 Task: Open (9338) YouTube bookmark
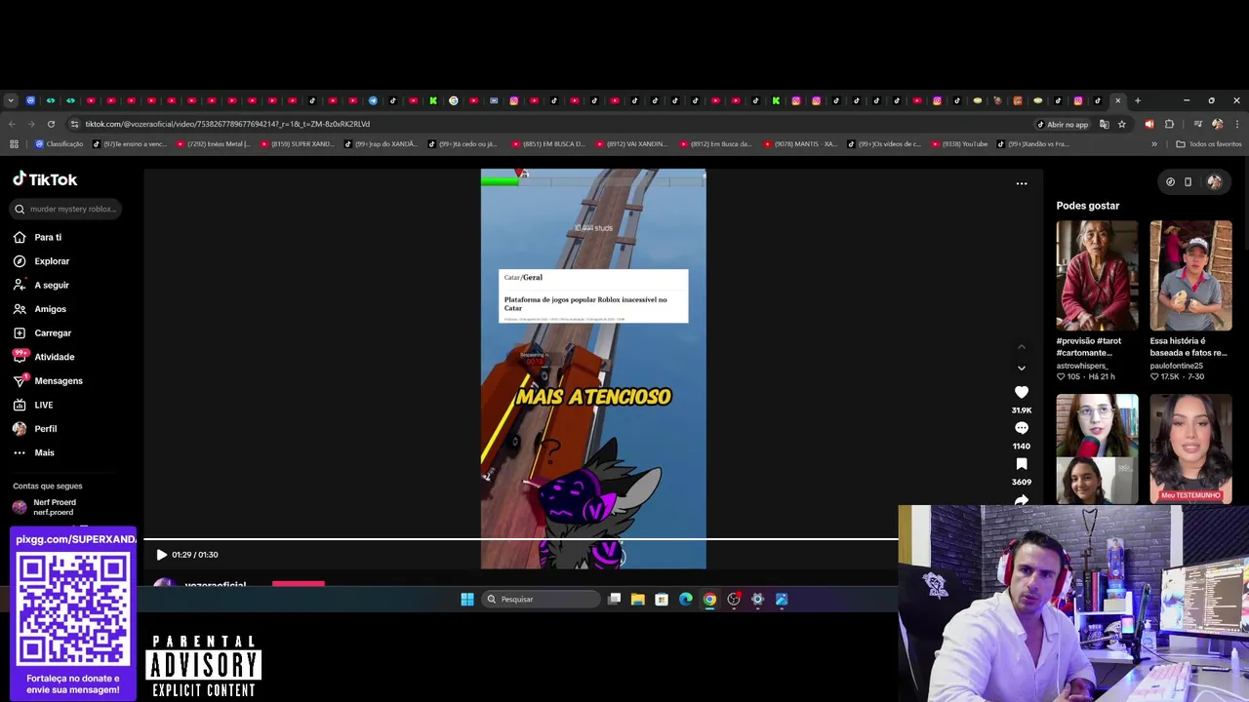coord(958,144)
